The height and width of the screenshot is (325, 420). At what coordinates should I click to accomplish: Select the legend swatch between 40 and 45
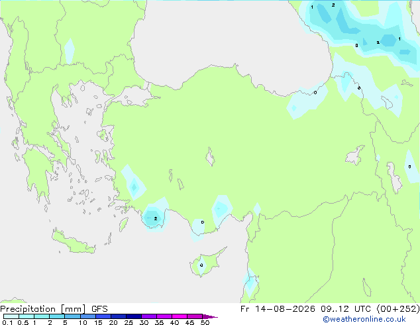(180, 316)
